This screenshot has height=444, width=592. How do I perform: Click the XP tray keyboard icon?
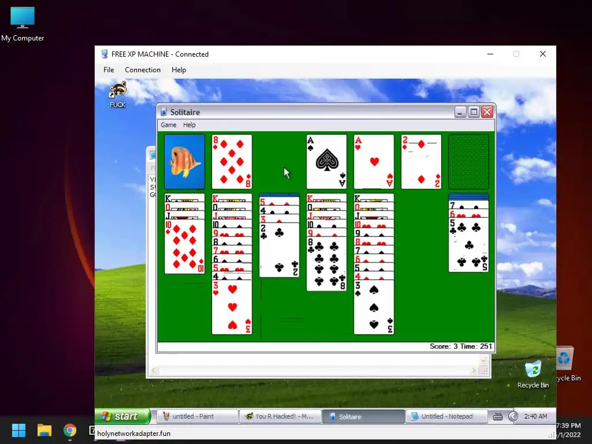pos(498,416)
